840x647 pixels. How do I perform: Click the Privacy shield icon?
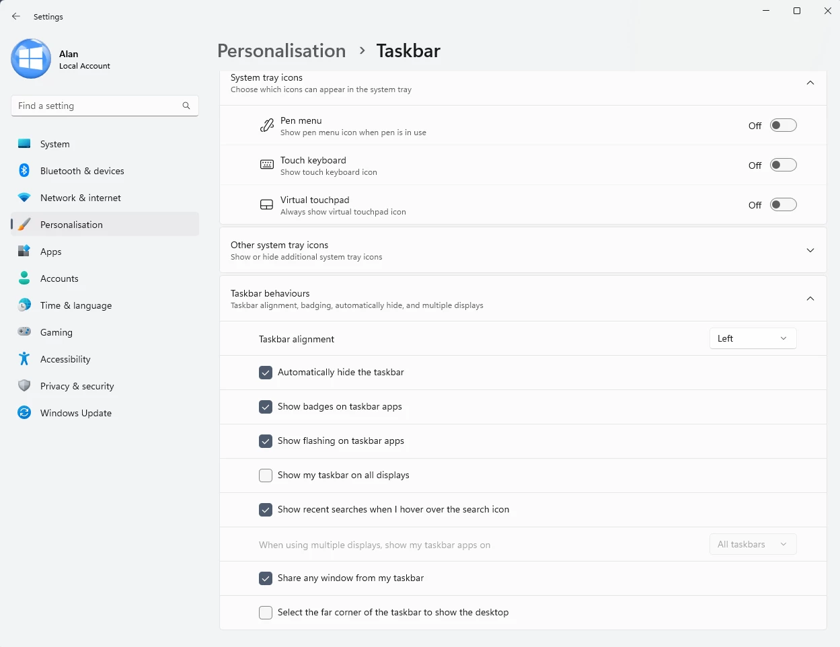[24, 386]
